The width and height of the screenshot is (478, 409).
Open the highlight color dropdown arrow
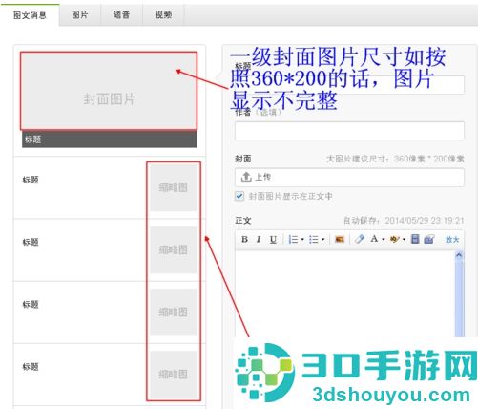(404, 239)
